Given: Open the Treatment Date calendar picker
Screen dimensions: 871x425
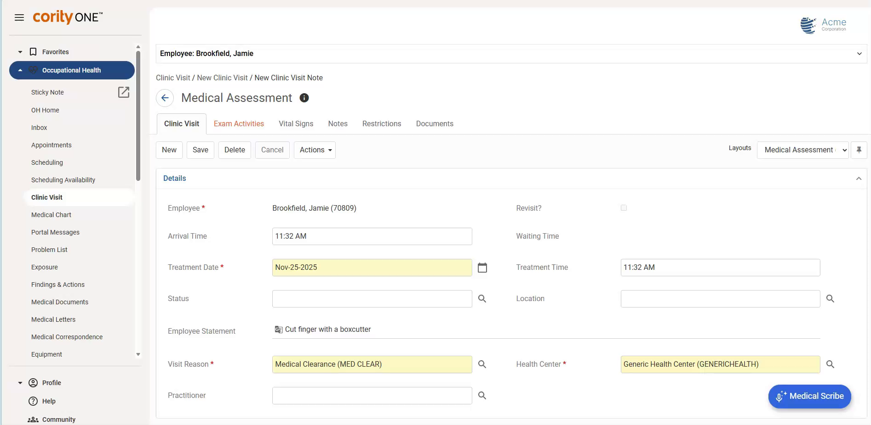Looking at the screenshot, I should (482, 268).
